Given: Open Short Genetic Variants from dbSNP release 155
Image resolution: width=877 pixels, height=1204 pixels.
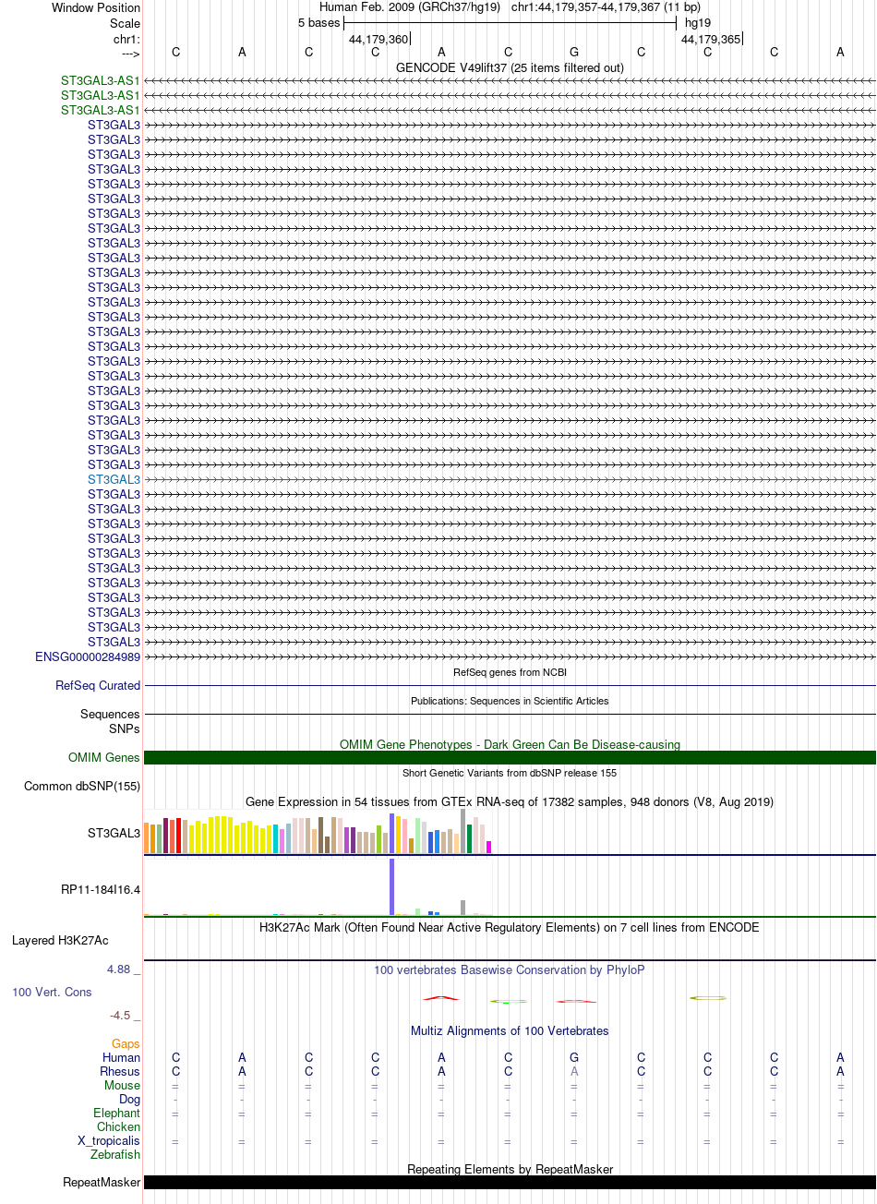Looking at the screenshot, I should (510, 773).
